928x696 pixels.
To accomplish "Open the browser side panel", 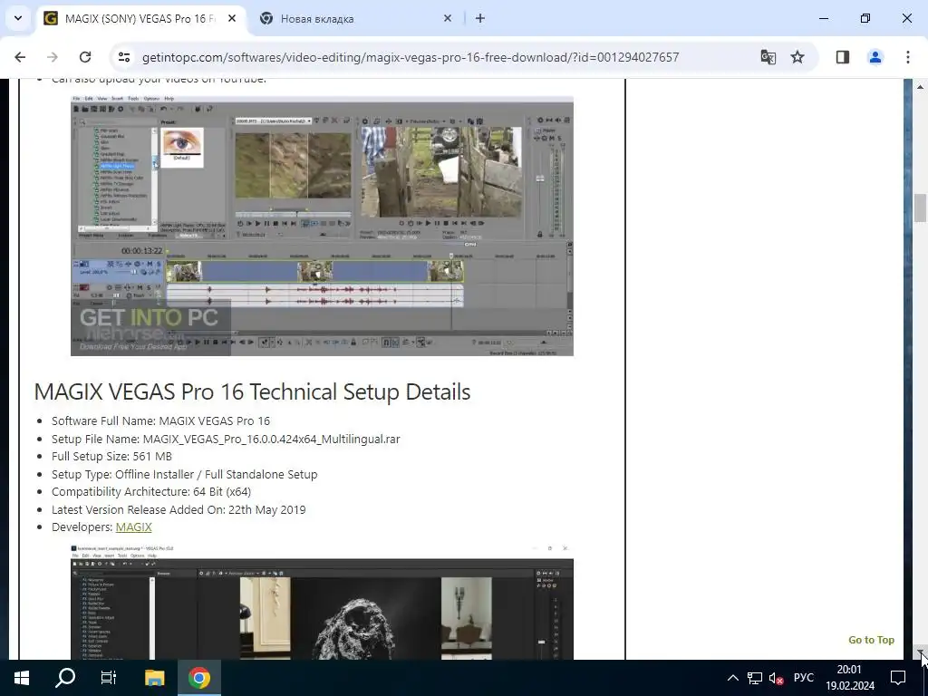I will click(843, 57).
